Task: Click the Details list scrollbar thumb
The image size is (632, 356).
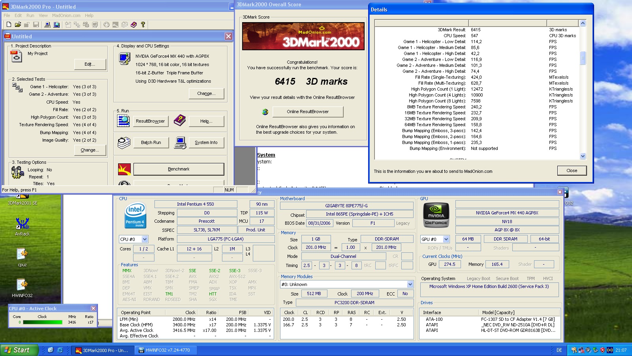Action: coord(583,58)
